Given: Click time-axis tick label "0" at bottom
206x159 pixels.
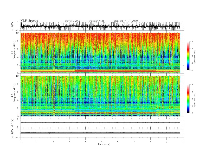Looking at the screenshot, I should 21,142.
